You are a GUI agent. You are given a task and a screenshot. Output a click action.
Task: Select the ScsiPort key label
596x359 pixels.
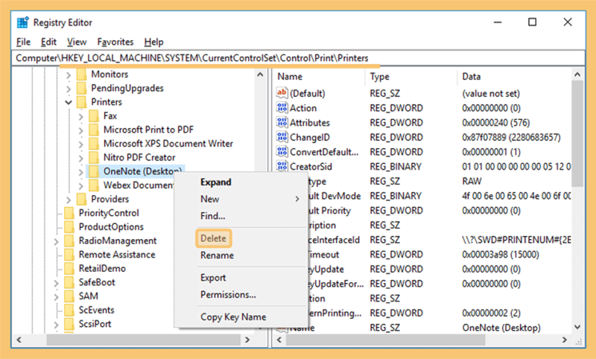pos(95,324)
